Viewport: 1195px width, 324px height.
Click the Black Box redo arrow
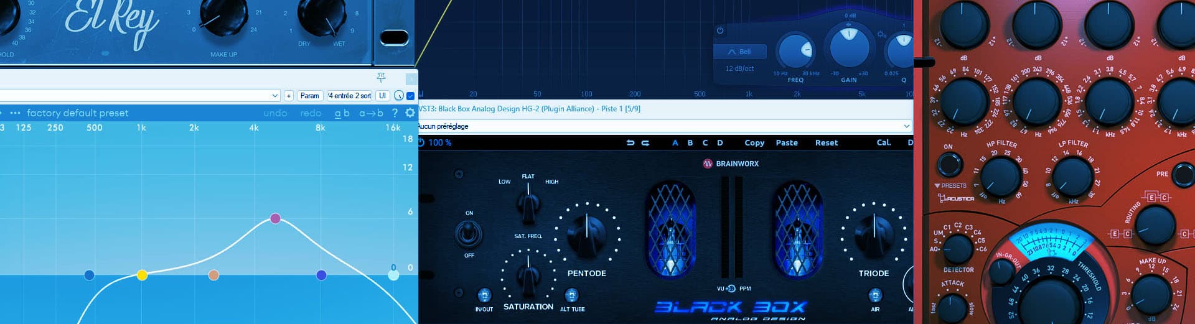[x=645, y=143]
